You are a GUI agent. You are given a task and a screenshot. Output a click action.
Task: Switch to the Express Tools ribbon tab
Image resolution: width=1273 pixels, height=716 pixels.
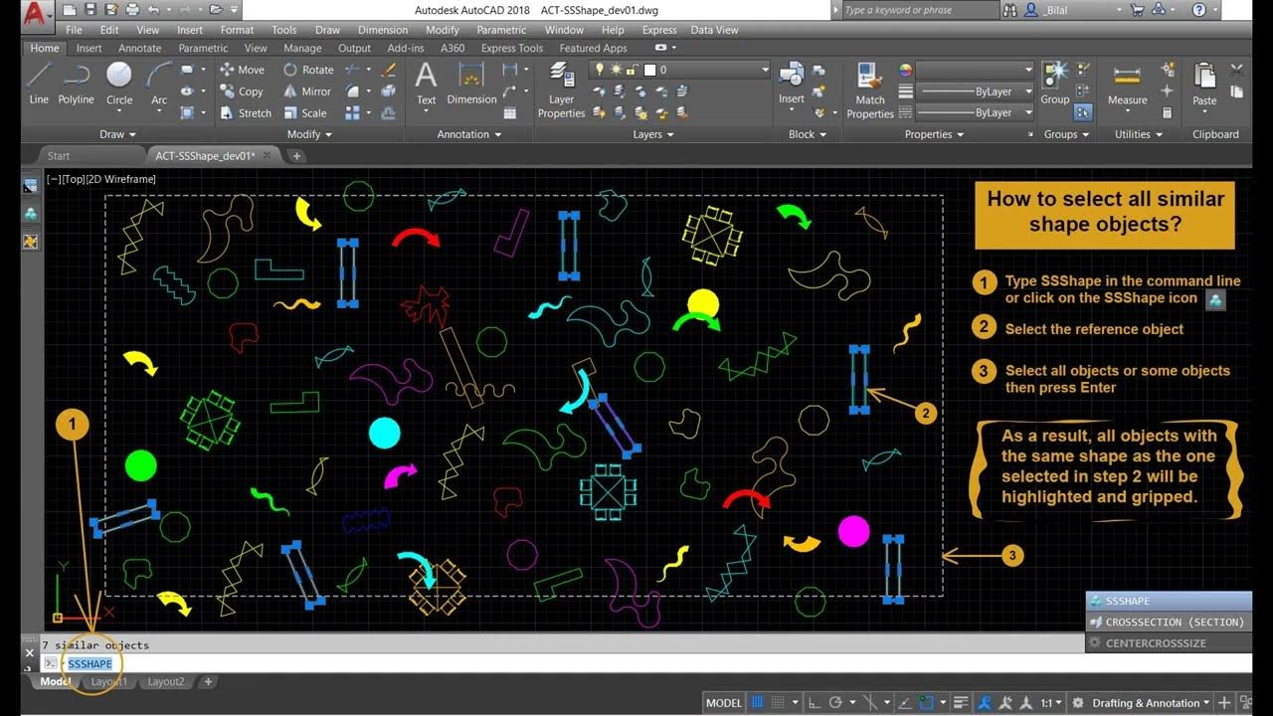pos(512,48)
